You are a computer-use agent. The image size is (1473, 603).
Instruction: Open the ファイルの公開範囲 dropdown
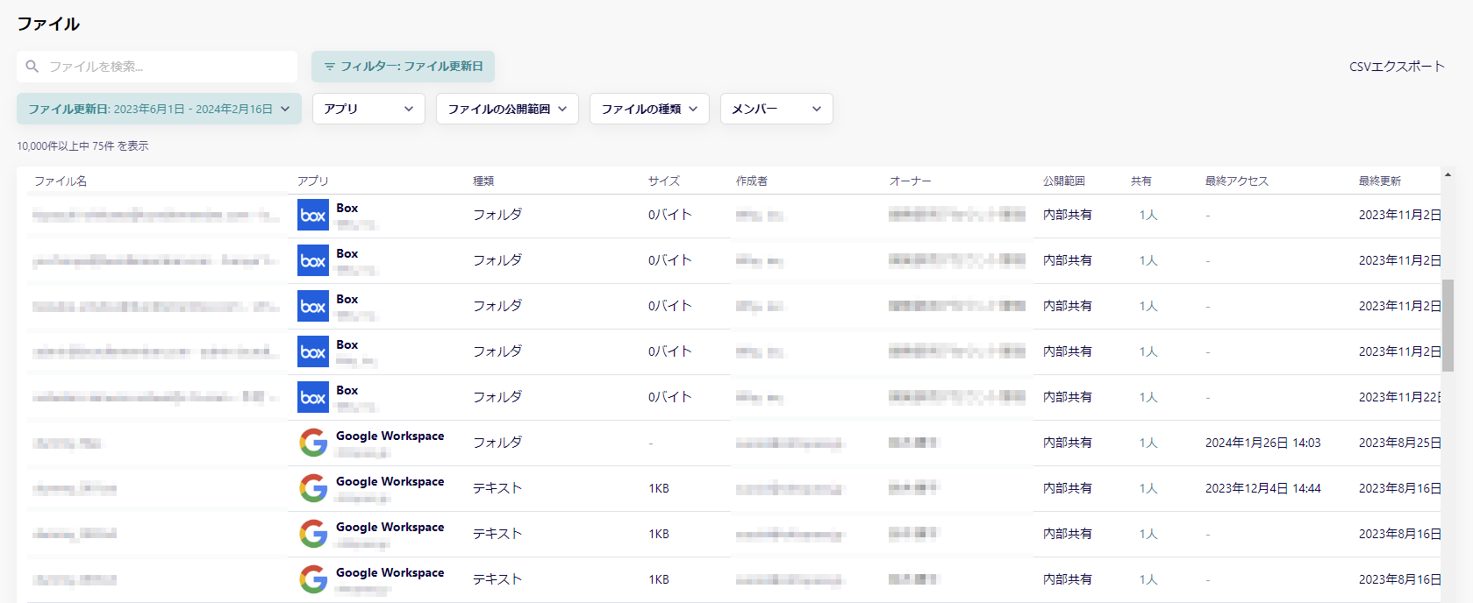click(x=507, y=109)
